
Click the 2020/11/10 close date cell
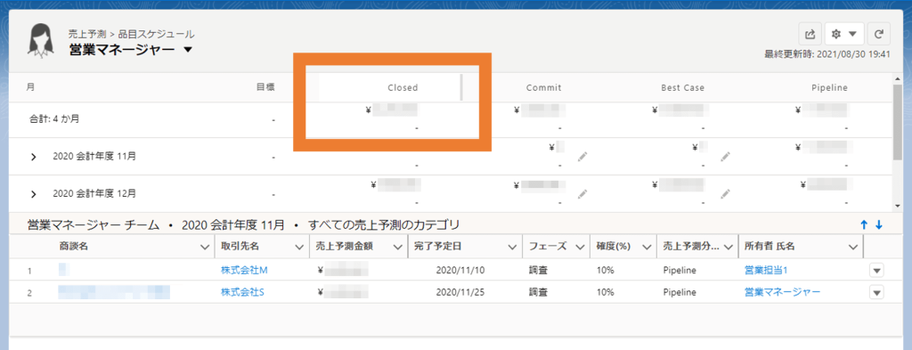[460, 271]
